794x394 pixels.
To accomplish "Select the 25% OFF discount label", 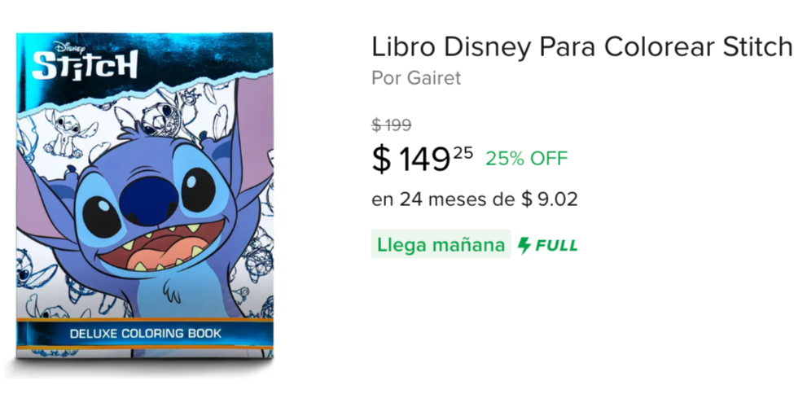I will tap(527, 159).
